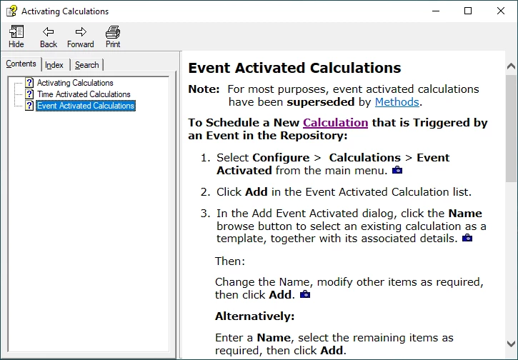The height and width of the screenshot is (360, 518).
Task: Open the camera screenshot icon in step 3
Action: [x=467, y=238]
